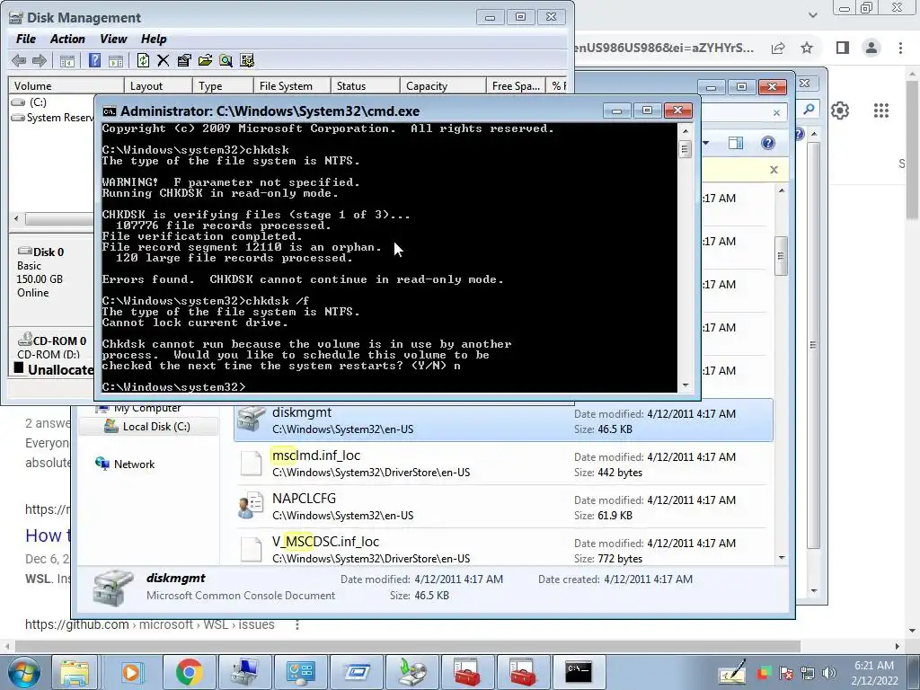Bookmark this page with the star icon
Screen dimensions: 920x690
(808, 49)
